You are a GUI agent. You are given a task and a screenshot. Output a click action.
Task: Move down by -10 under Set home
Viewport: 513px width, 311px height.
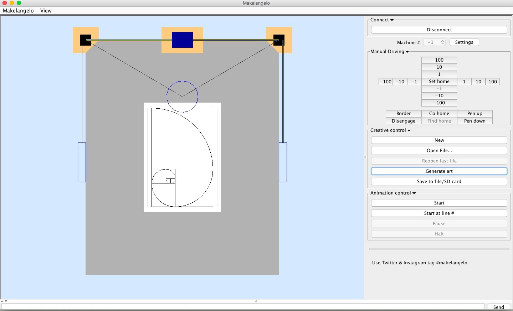(x=439, y=96)
